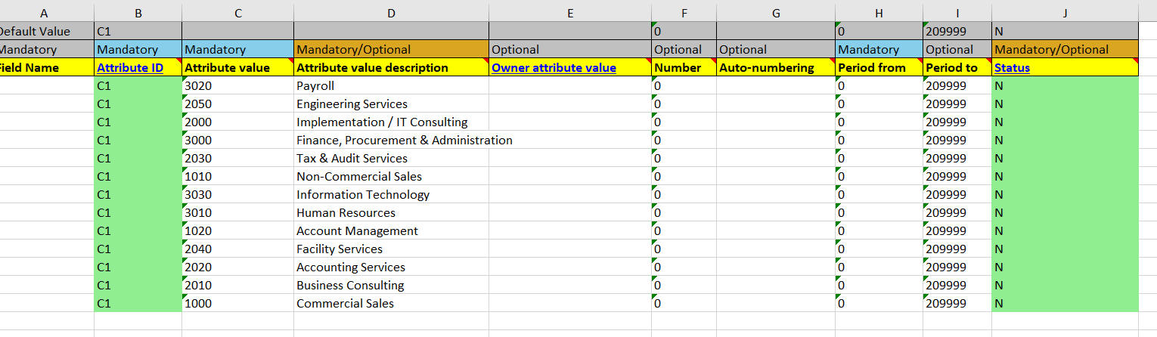Select attribute value 1000 cell
Screen dimensions: 1157x337
click(237, 303)
